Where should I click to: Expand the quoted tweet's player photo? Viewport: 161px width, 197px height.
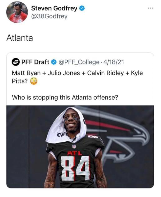point(80,147)
